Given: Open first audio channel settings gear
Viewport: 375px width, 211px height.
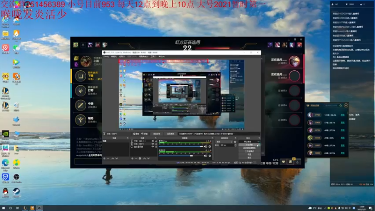Looking at the screenshot, I should [210, 146].
